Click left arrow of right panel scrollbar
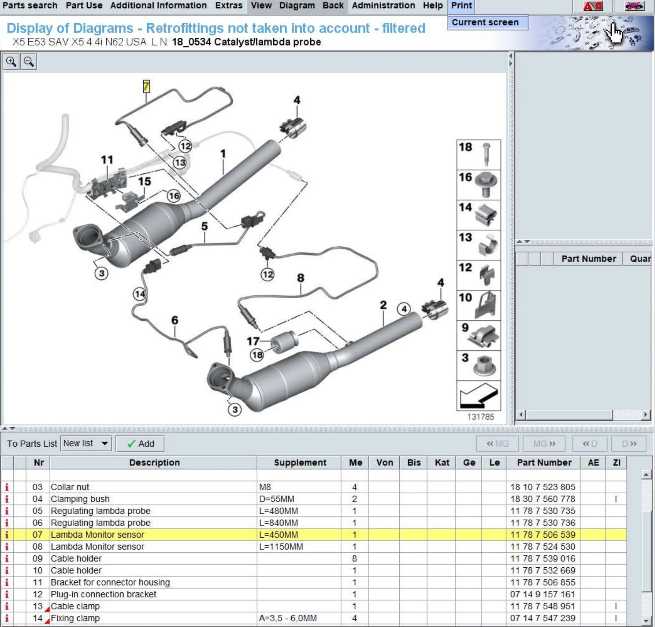This screenshot has width=655, height=627. pyautogui.click(x=521, y=415)
